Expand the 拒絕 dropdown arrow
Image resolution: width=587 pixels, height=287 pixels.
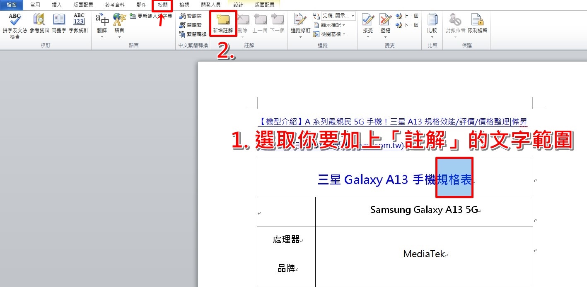(385, 37)
